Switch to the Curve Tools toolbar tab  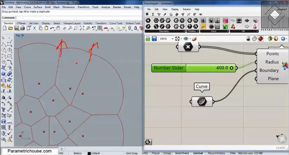point(116,23)
